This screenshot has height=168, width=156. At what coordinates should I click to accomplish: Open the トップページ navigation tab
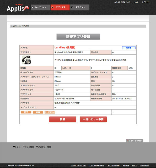[x=40, y=7]
